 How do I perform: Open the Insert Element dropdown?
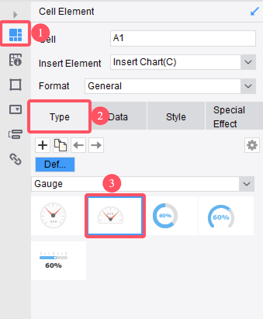[x=248, y=62]
